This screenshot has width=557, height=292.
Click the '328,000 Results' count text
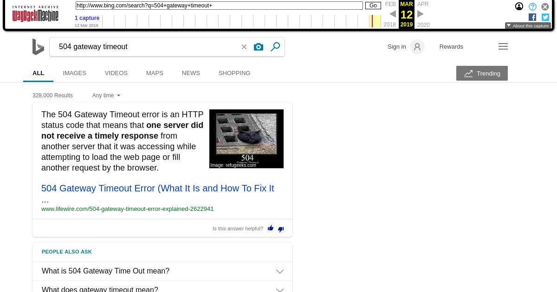52,95
